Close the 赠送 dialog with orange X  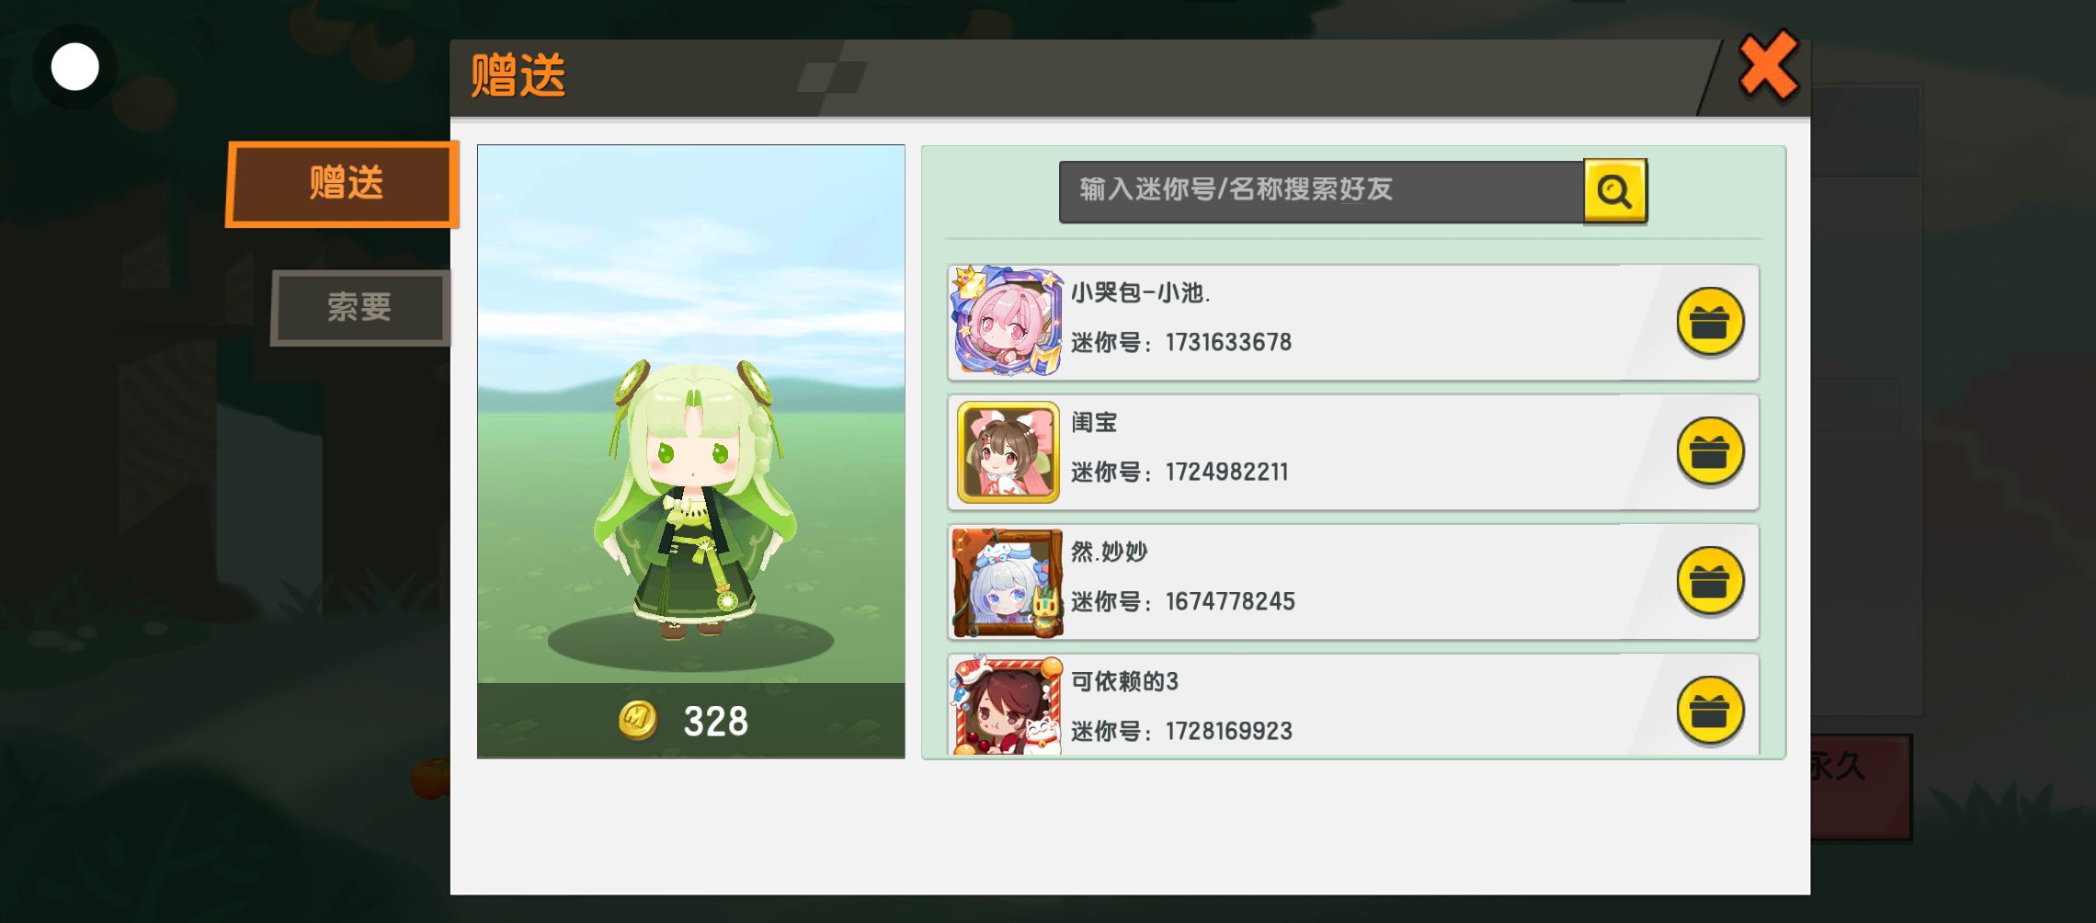click(1767, 65)
